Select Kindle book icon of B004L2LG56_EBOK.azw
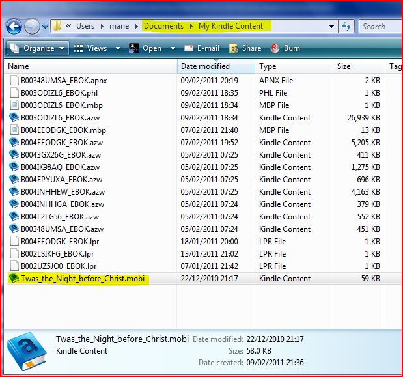Screen dimensions: 403x377 [x=14, y=216]
